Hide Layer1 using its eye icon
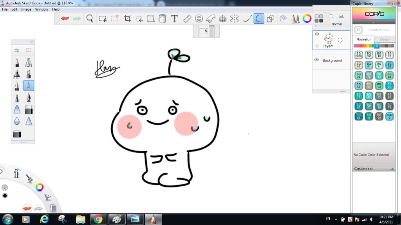401x225 pixels. click(317, 34)
